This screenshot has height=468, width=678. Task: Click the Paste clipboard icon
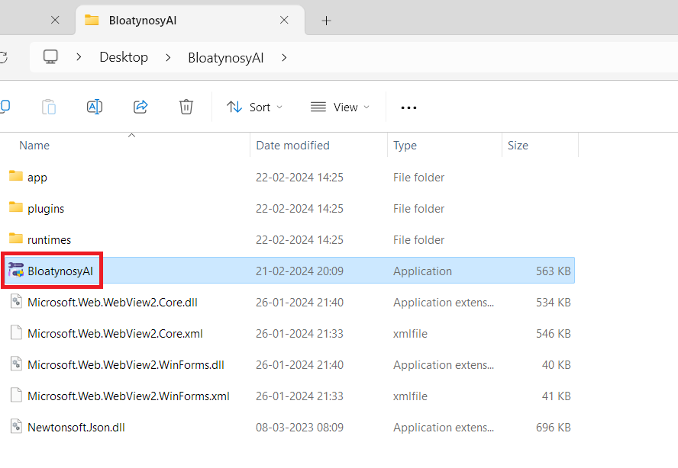click(49, 107)
